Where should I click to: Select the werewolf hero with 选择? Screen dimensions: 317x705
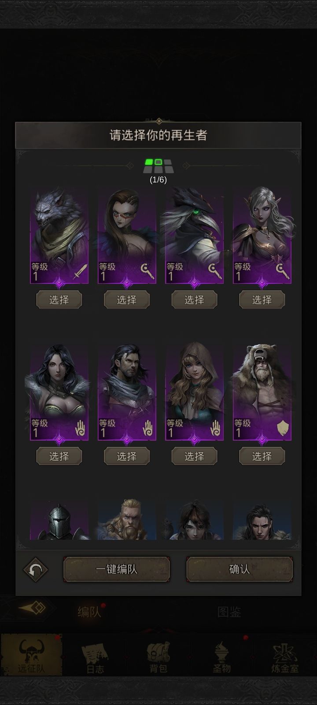59,300
